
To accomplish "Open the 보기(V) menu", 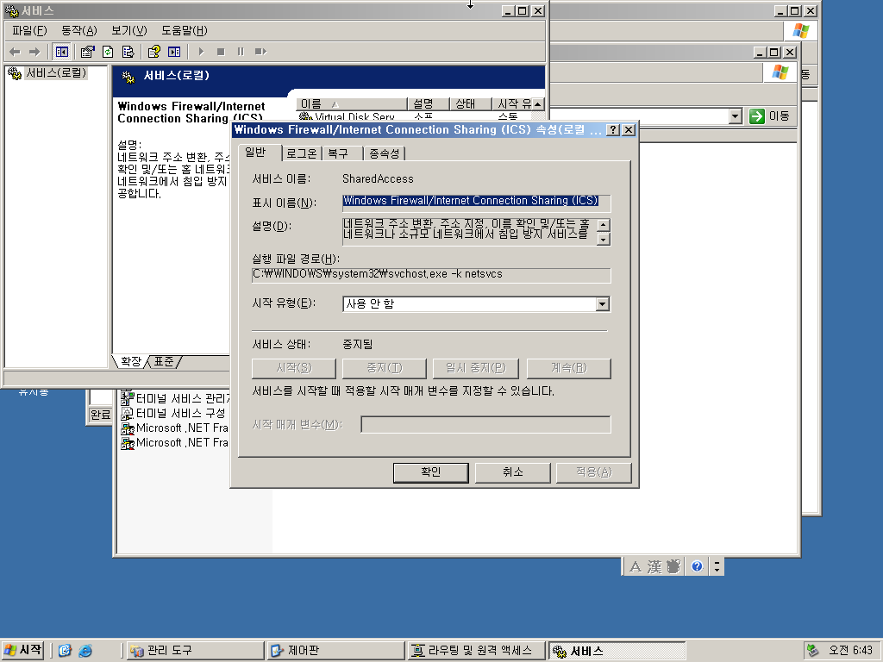I will (x=129, y=30).
